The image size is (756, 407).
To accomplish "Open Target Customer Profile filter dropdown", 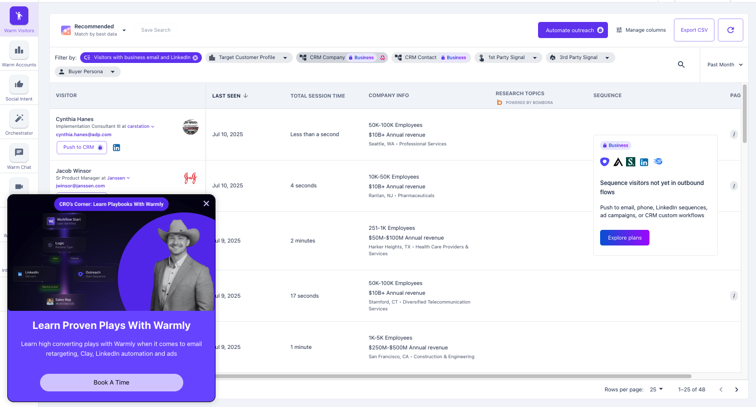I will pyautogui.click(x=249, y=58).
